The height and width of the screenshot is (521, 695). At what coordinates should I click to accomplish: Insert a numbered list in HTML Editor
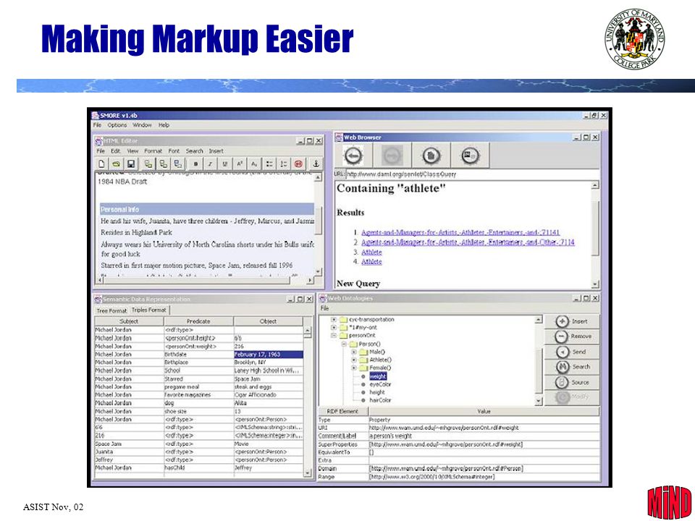(284, 164)
